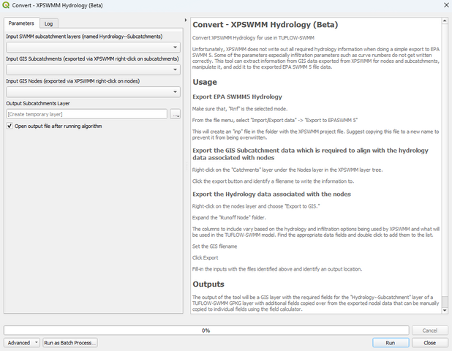The width and height of the screenshot is (452, 351).
Task: Open the Input GIS Nodes dropdown
Action: (93, 92)
